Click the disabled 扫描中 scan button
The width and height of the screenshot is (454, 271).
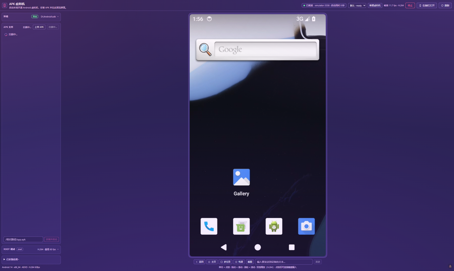pyautogui.click(x=53, y=27)
